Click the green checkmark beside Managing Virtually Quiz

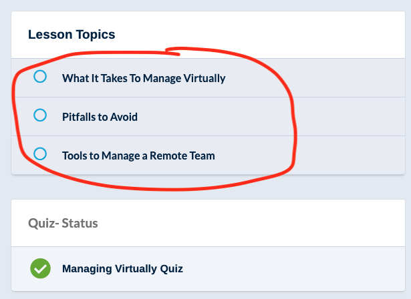click(41, 268)
